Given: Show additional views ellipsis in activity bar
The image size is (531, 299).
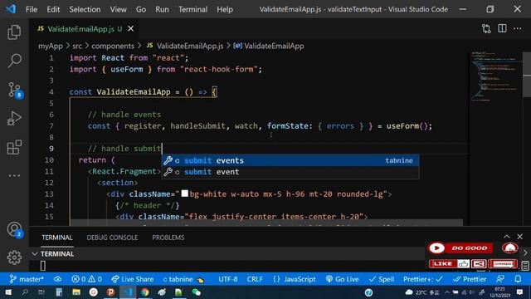Looking at the screenshot, I should pyautogui.click(x=14, y=175).
